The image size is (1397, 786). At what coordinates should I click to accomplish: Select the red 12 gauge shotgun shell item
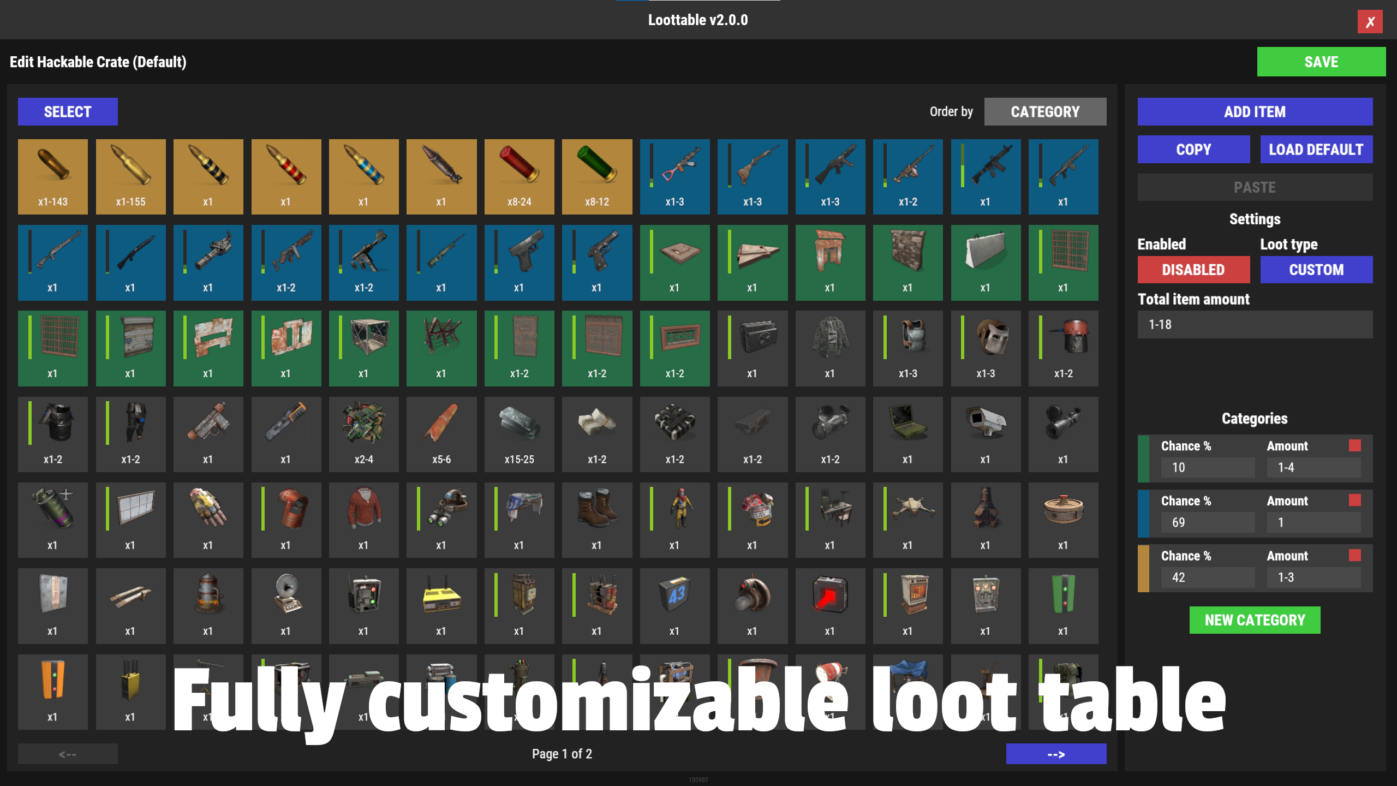click(519, 176)
